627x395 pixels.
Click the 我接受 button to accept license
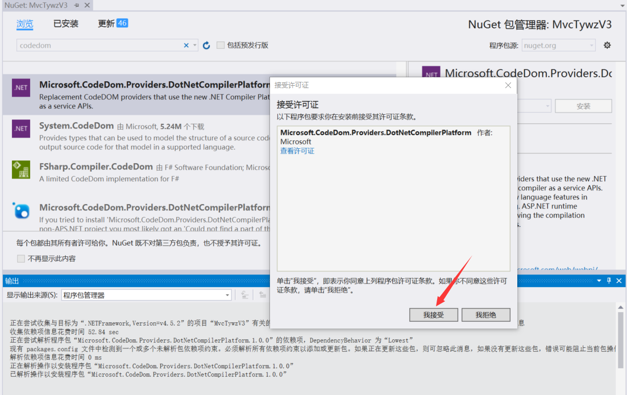[x=433, y=314]
